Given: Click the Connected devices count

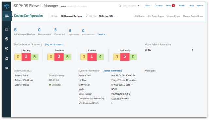Looking at the screenshot, I should click(56, 30).
